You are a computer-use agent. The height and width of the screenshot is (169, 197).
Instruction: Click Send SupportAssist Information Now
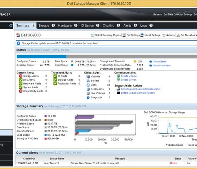tap(140, 89)
